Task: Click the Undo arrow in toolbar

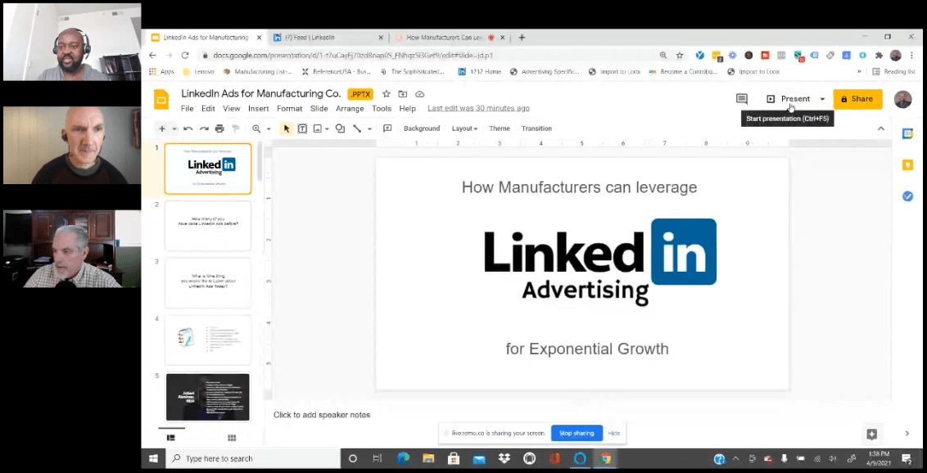Action: coord(188,128)
